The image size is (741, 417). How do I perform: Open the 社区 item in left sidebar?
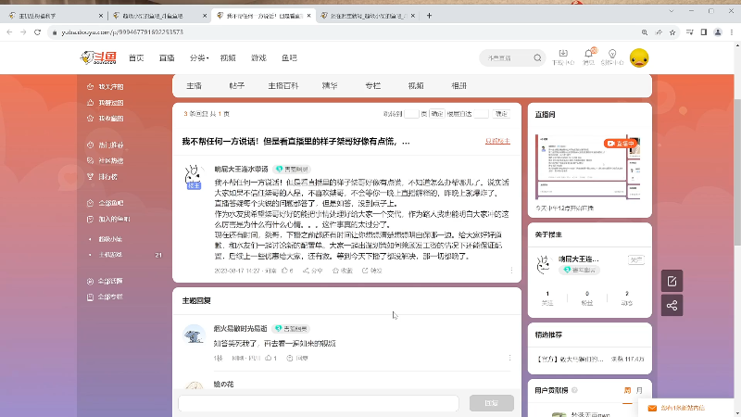tap(105, 160)
